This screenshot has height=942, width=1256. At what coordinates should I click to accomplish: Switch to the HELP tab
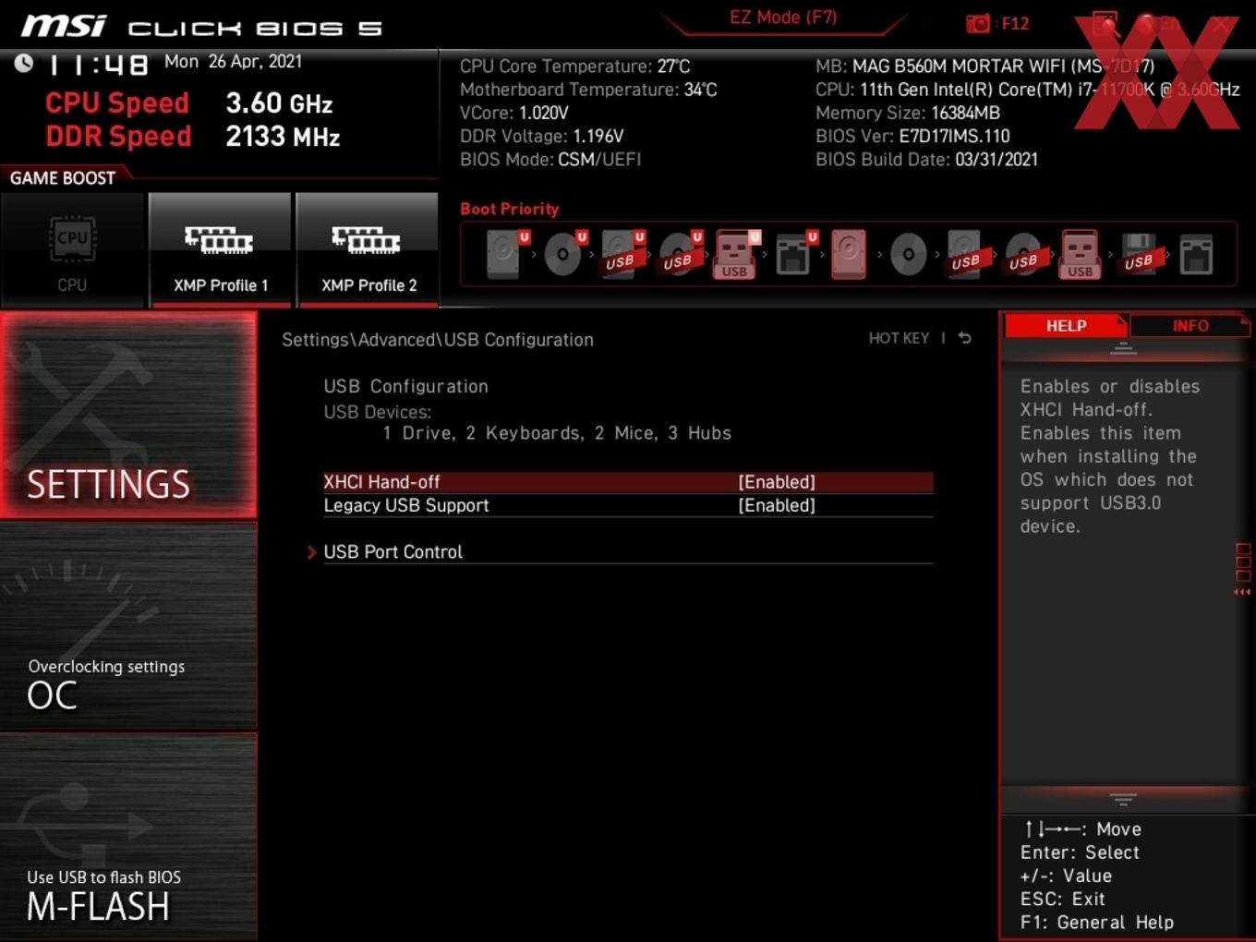tap(1066, 326)
